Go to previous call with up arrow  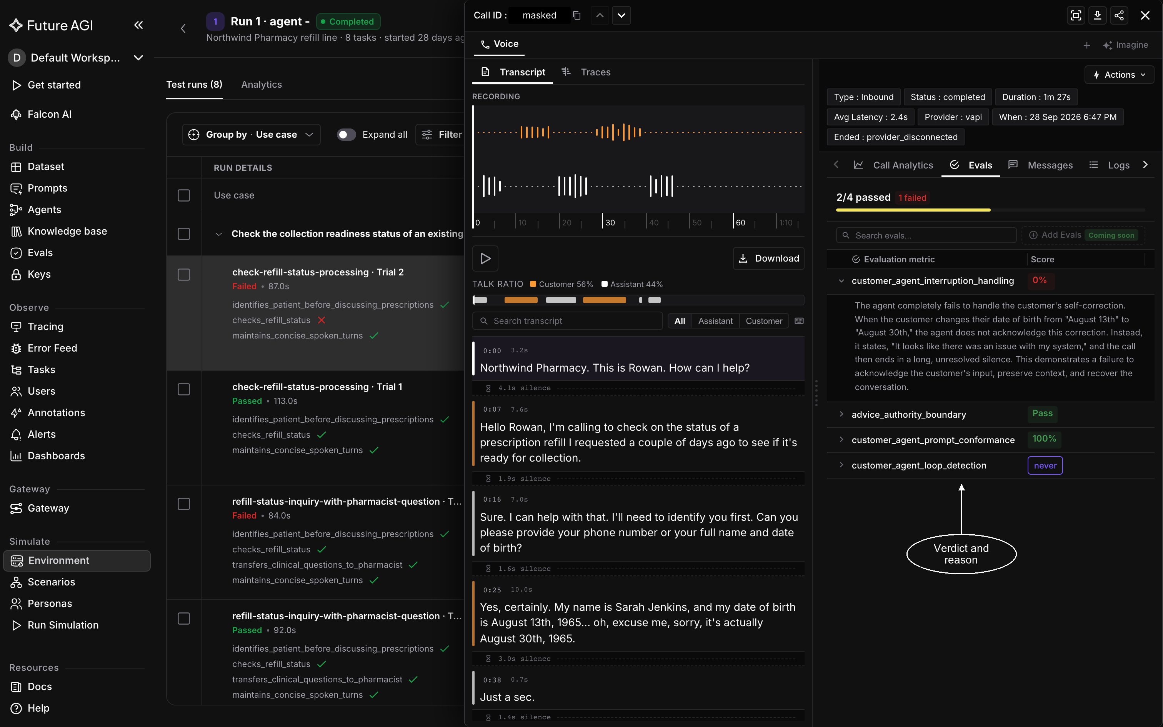coord(600,15)
